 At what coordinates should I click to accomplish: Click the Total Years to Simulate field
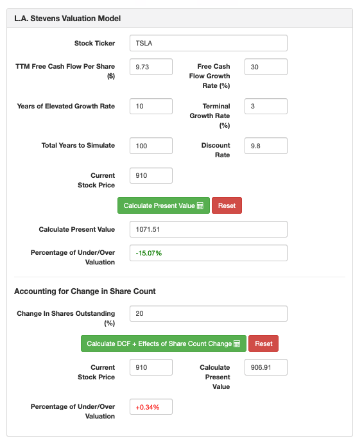tap(151, 146)
